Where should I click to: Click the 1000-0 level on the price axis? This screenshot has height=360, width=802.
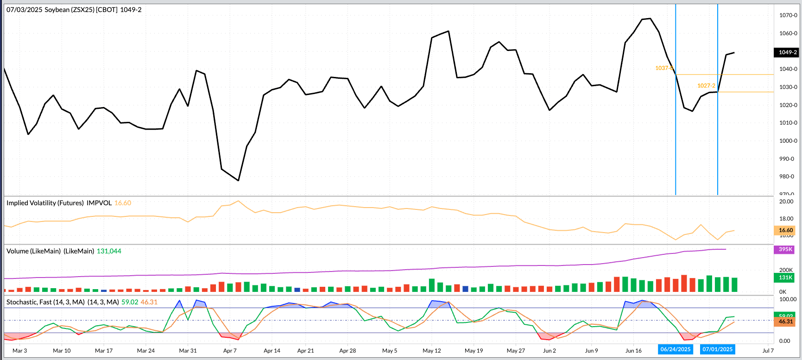(788, 141)
